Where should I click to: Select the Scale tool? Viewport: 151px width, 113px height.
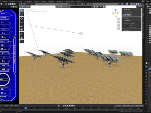tap(22, 26)
